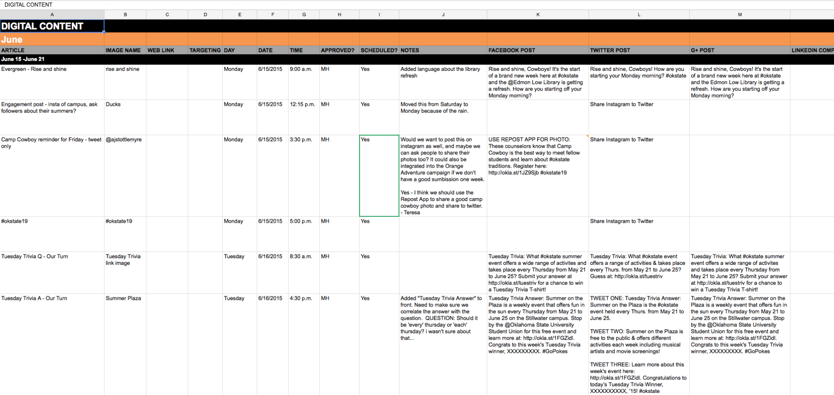Screen dimensions: 834x395
Task: Select the TWITTER POST header cell
Action: coord(639,50)
